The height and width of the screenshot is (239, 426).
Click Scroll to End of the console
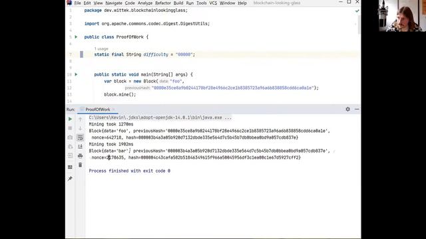(80, 147)
